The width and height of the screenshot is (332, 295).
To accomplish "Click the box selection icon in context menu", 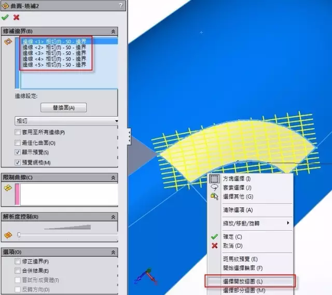I will [214, 179].
